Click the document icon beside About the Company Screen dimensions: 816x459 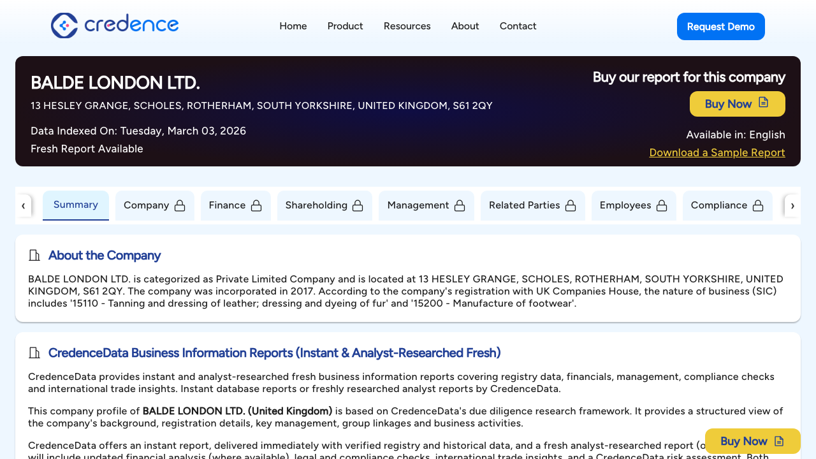point(34,255)
